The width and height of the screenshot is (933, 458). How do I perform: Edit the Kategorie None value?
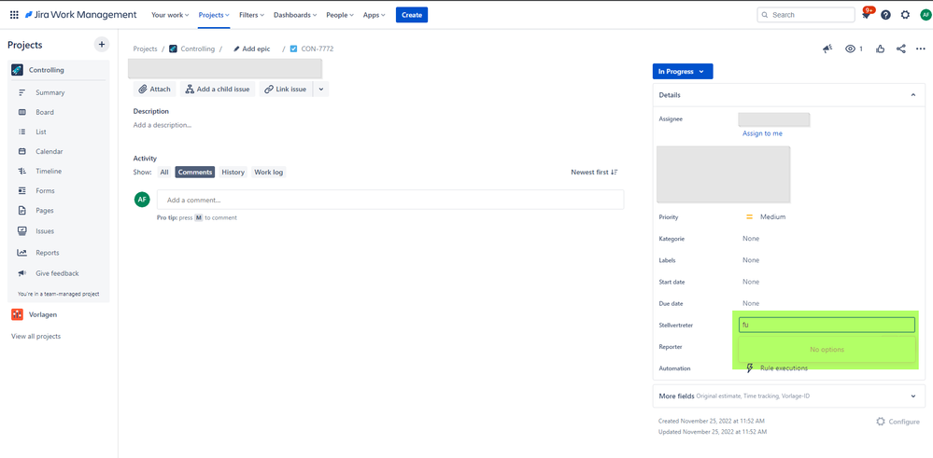[751, 238]
